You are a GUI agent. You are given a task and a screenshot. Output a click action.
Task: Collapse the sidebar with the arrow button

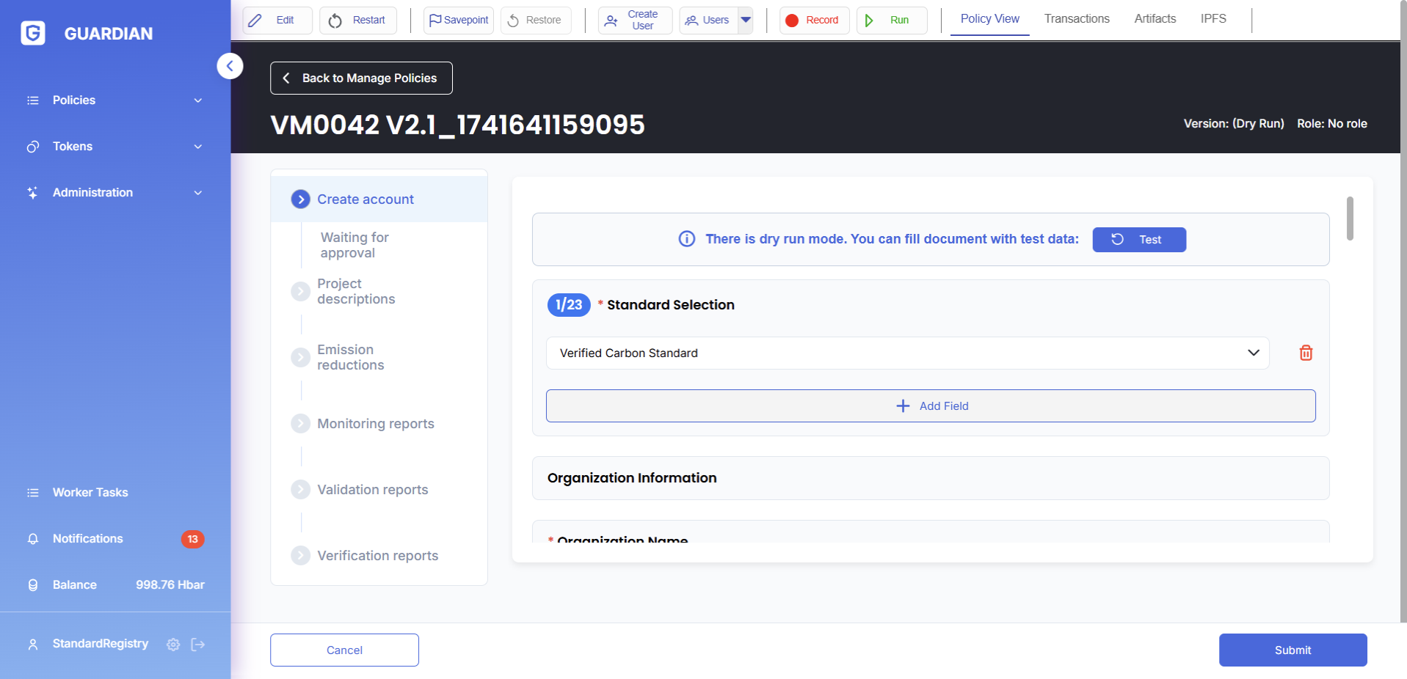tap(230, 66)
